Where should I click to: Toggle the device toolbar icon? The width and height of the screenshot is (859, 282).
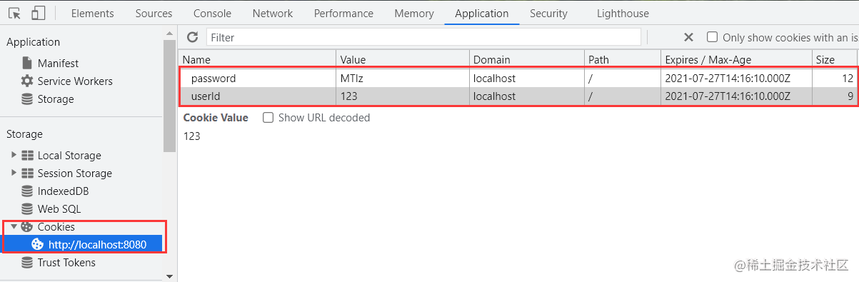(39, 13)
